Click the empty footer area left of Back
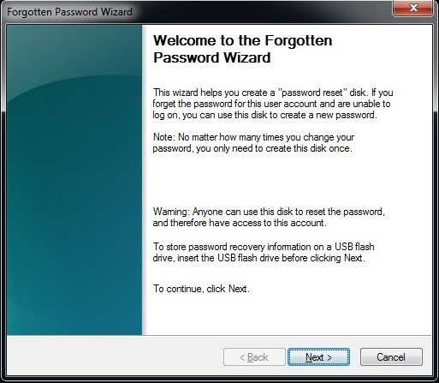 [114, 356]
